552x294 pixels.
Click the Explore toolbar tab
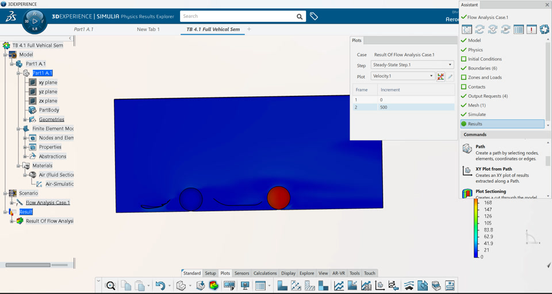[x=306, y=273]
